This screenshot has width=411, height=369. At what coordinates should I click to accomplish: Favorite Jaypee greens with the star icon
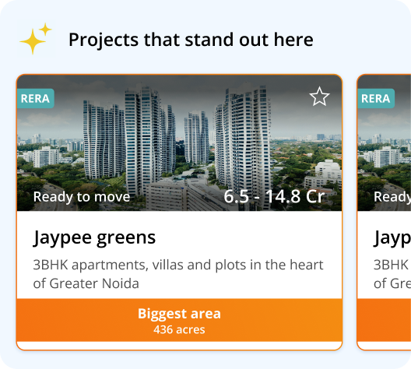pyautogui.click(x=319, y=97)
